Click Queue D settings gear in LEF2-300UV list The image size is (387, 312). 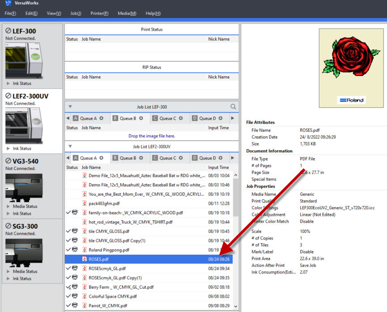tap(221, 158)
